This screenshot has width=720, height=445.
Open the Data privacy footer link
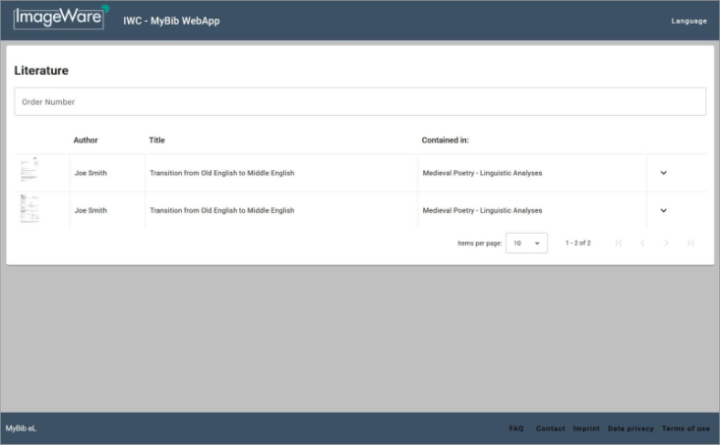pos(630,428)
